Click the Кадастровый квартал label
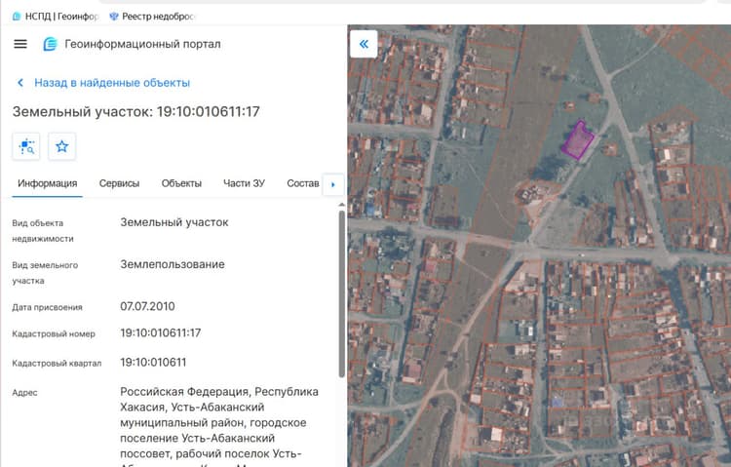 [x=57, y=363]
